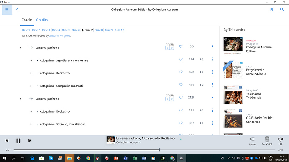The height and width of the screenshot is (162, 289).
Task: Select Tony's PC audio zone icon
Action: click(x=267, y=141)
